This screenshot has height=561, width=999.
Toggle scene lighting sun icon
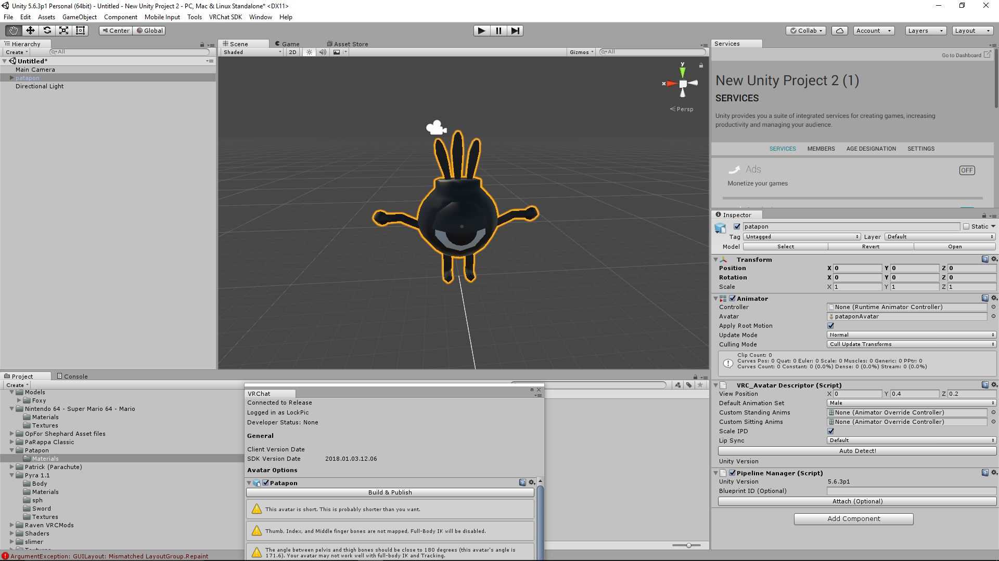point(309,52)
